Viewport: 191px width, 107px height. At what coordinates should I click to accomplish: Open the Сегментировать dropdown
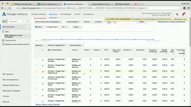[x=73, y=22]
